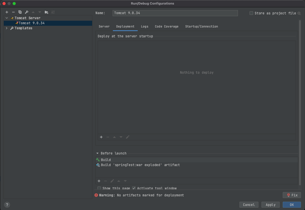Collapse the Tomcat Server tree node
The width and height of the screenshot is (305, 210).
point(7,18)
